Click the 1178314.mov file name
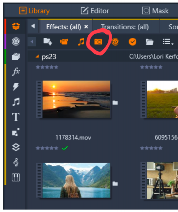 pyautogui.click(x=73, y=137)
